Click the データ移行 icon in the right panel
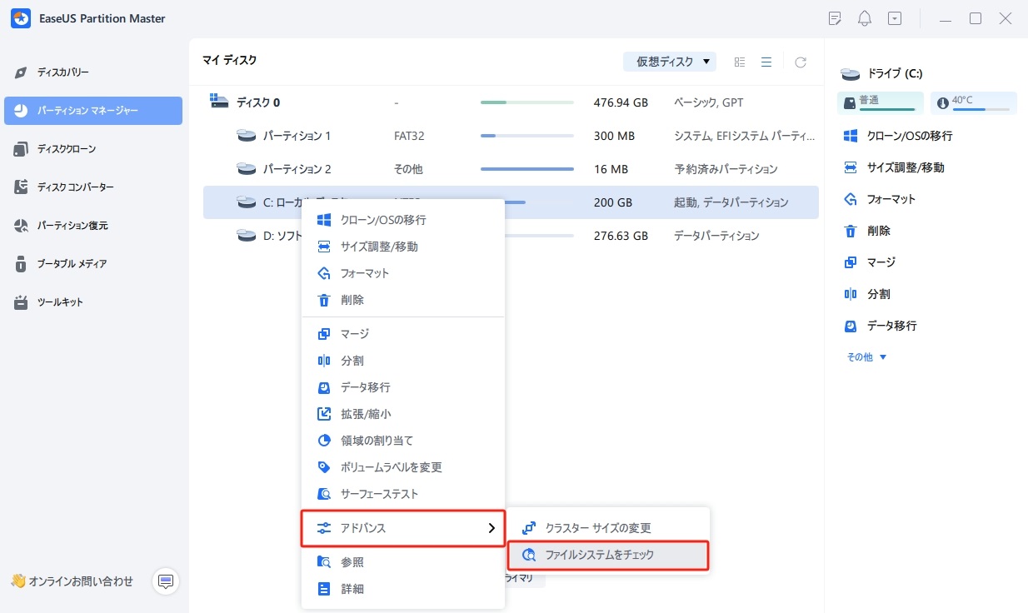1028x613 pixels. [x=851, y=326]
